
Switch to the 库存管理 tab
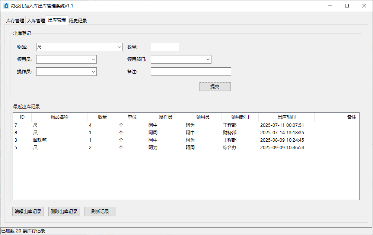click(x=15, y=21)
